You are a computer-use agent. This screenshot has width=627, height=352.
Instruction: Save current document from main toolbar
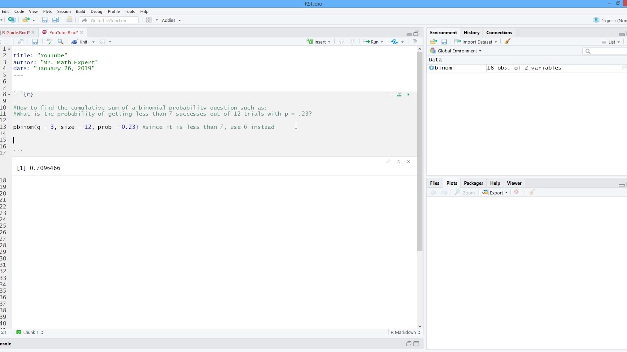[x=45, y=20]
